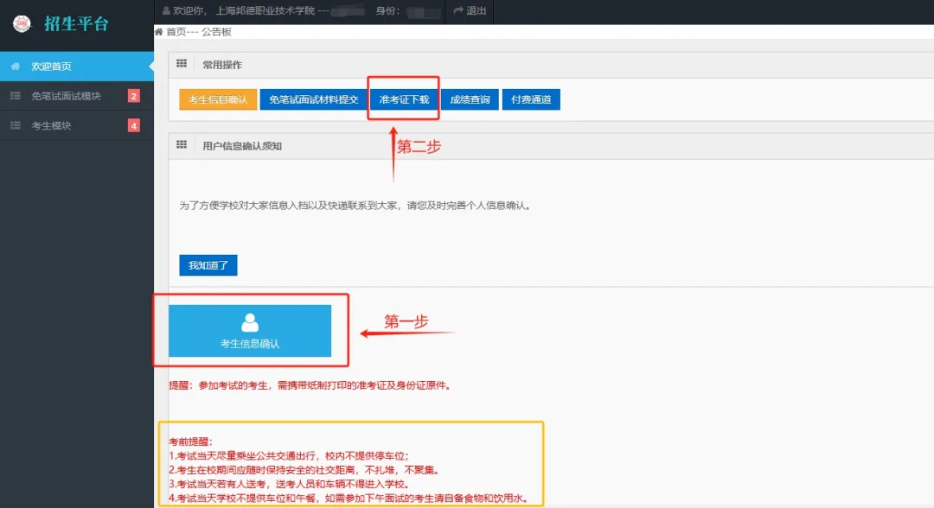The width and height of the screenshot is (934, 508).
Task: Expand the 考生模块 sidebar menu
Action: (x=52, y=125)
